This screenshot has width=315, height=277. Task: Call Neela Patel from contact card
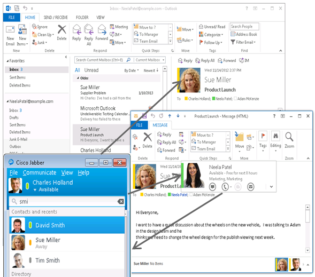pos(225,187)
